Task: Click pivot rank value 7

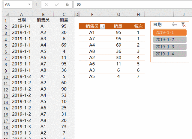Action: (x=138, y=77)
